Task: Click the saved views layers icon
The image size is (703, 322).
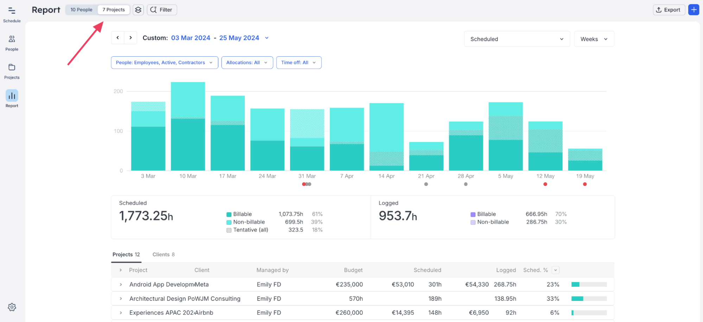Action: tap(138, 10)
